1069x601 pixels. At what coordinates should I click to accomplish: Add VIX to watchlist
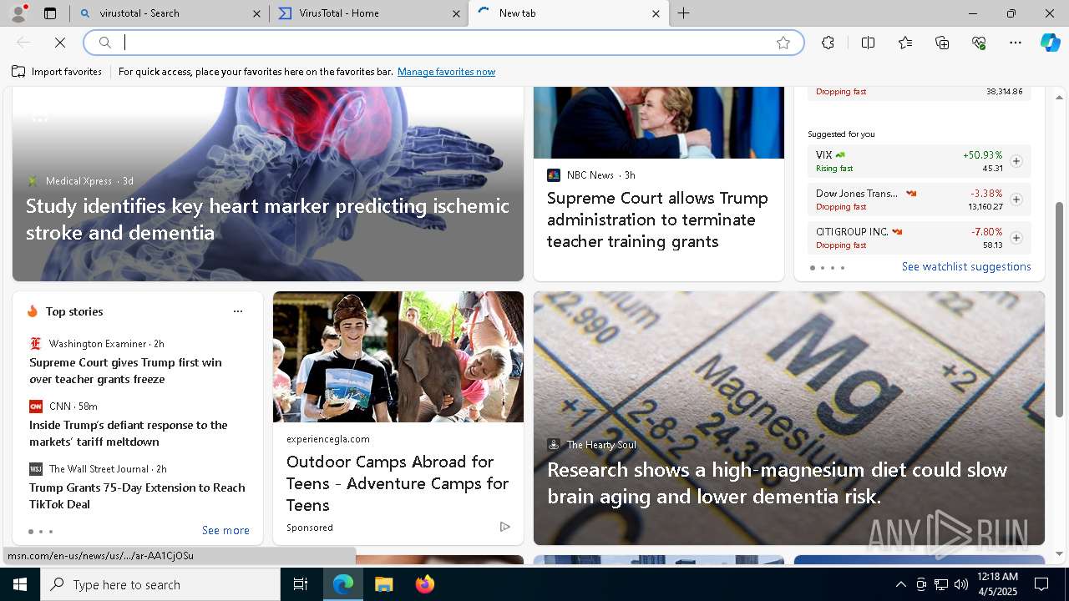(1016, 161)
